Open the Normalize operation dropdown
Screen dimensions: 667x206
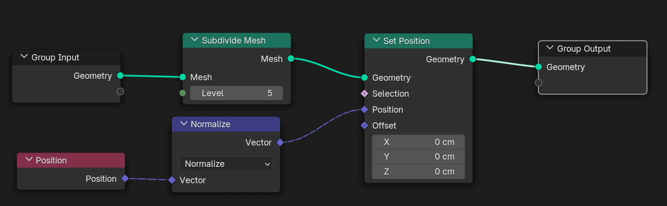(x=226, y=164)
